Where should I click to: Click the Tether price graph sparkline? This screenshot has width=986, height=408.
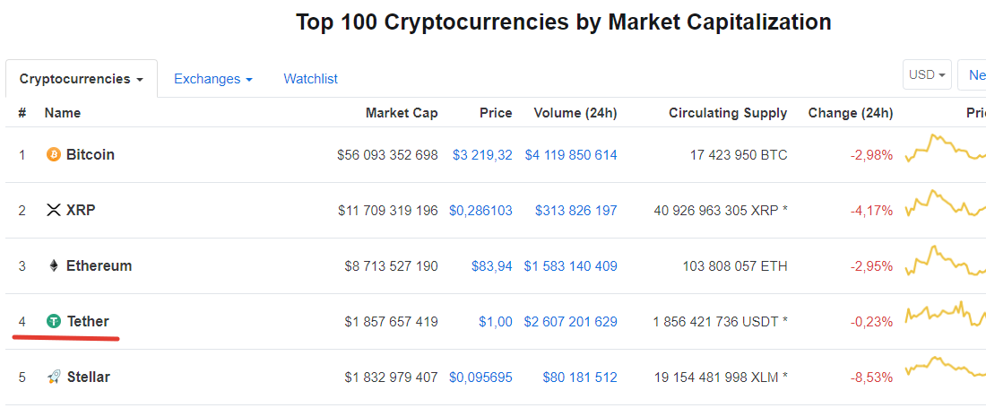pyautogui.click(x=945, y=313)
